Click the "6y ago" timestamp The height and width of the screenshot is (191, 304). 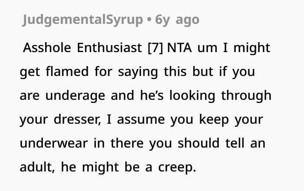pos(177,20)
